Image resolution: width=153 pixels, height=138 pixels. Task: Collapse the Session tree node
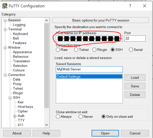5,20
